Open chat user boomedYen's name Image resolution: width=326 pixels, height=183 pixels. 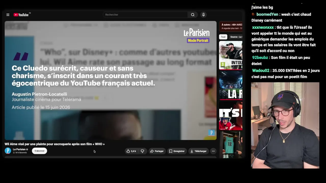coord(267,14)
